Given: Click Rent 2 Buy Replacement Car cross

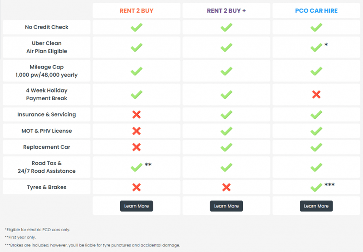Looking at the screenshot, I should (x=136, y=147).
